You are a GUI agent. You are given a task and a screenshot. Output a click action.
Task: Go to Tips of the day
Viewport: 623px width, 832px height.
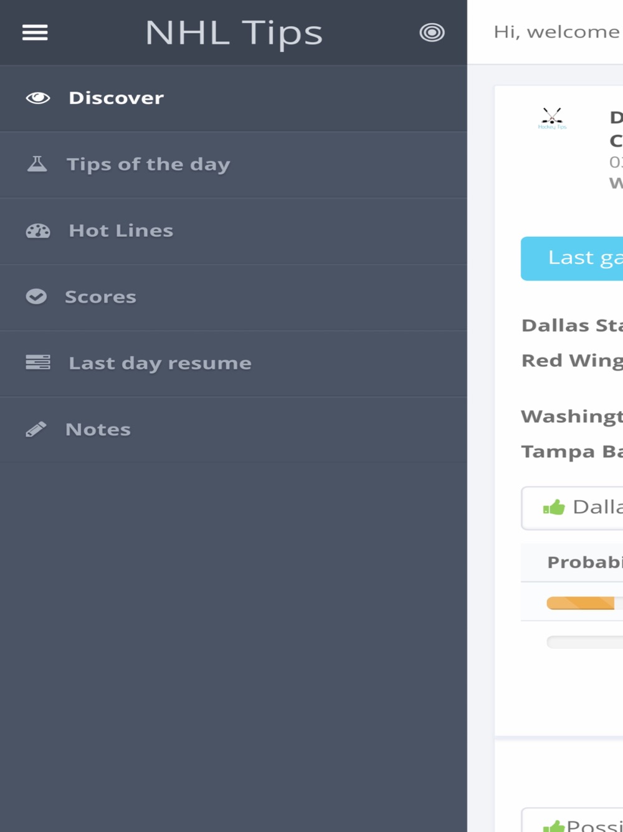pos(234,165)
